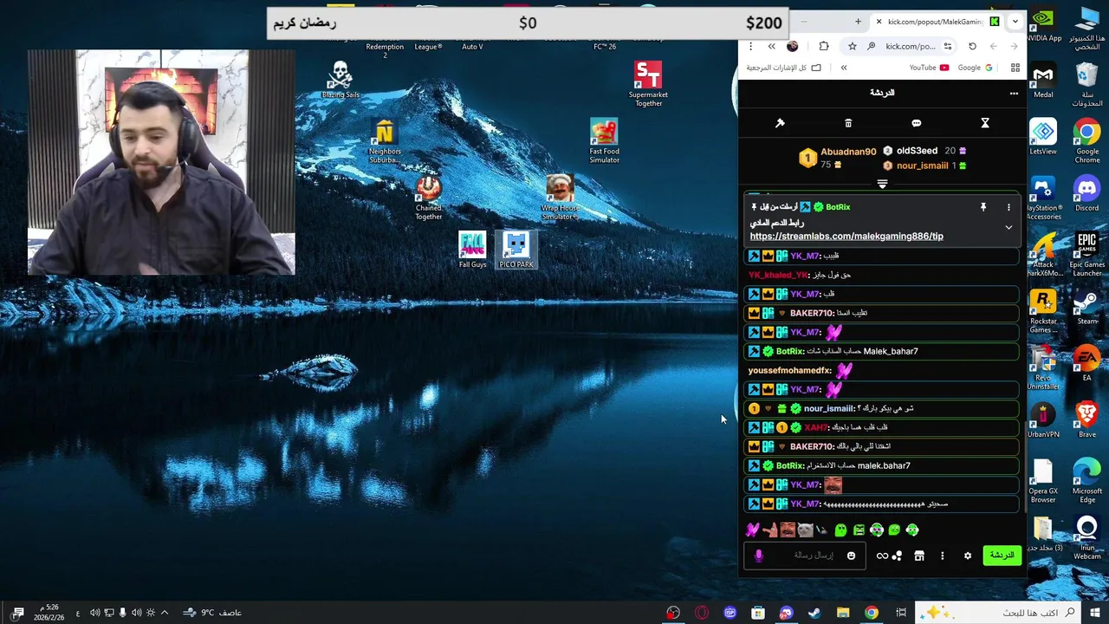The width and height of the screenshot is (1109, 624).
Task: Click the infinity icon beside chat input
Action: point(882,556)
